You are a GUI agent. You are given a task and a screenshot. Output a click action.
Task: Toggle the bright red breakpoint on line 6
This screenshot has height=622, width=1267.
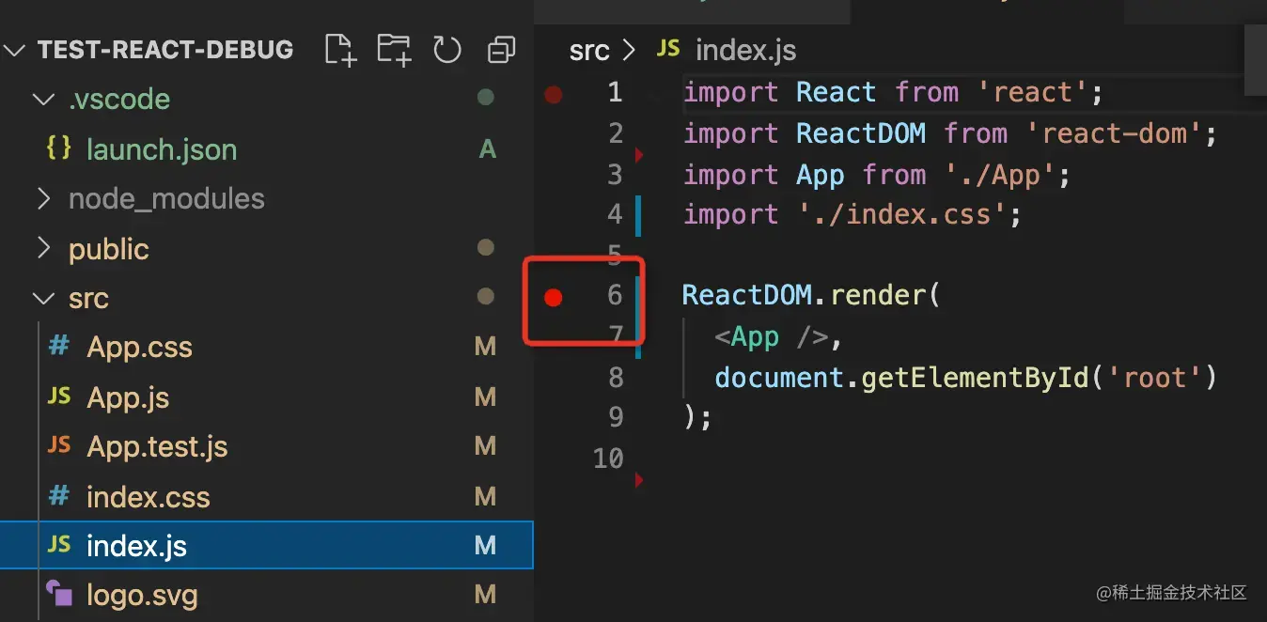tap(554, 298)
